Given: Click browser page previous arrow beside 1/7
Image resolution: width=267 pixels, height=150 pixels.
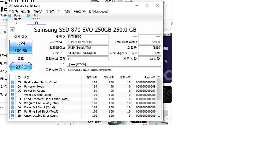Looking at the screenshot, I should coord(64,124).
